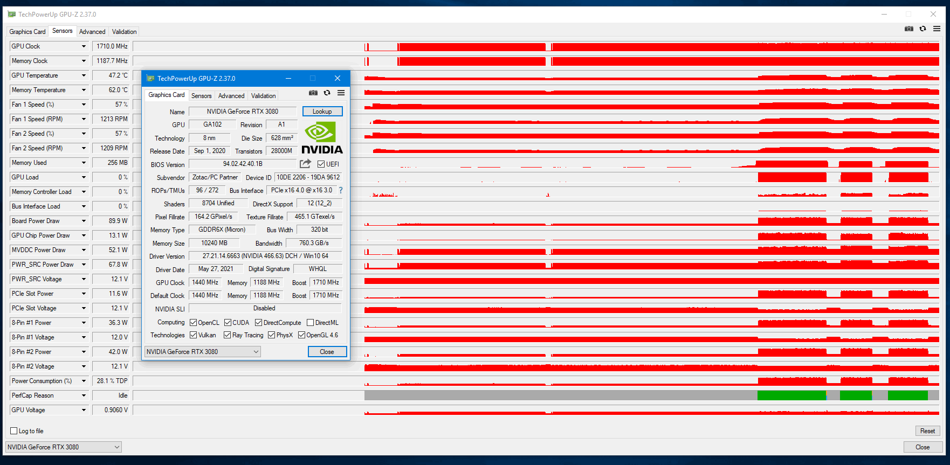Click Reset button in Sensors window
This screenshot has width=950, height=465.
pos(928,431)
